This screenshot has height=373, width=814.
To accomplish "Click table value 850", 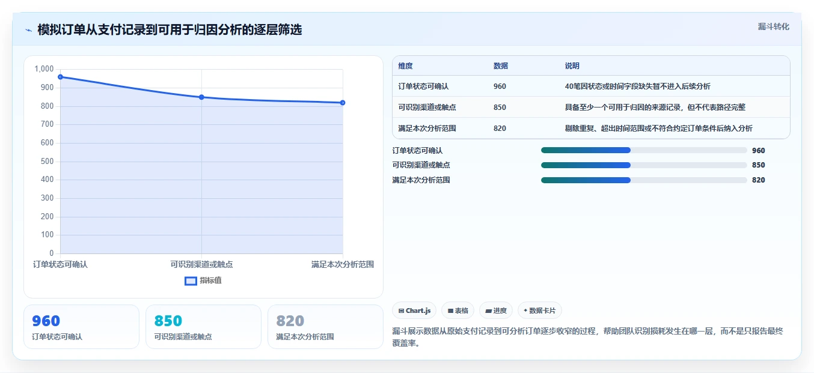I will tap(500, 108).
